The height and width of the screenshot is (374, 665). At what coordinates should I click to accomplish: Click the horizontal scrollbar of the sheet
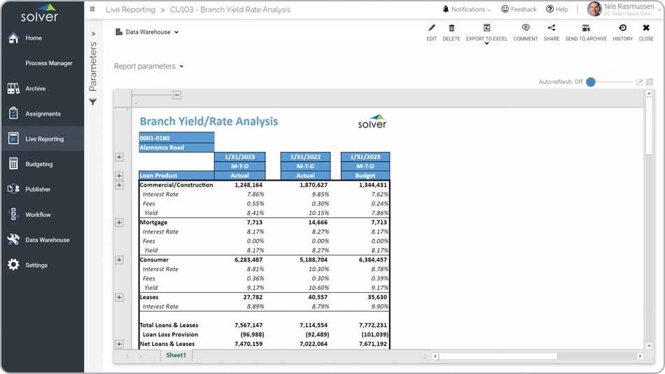497,356
